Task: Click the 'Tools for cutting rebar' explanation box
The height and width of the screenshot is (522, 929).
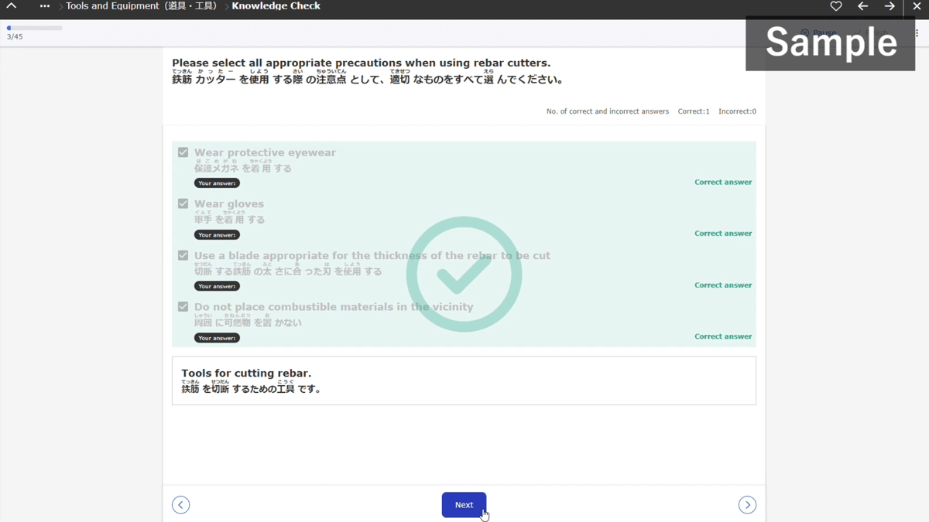Action: (x=464, y=380)
